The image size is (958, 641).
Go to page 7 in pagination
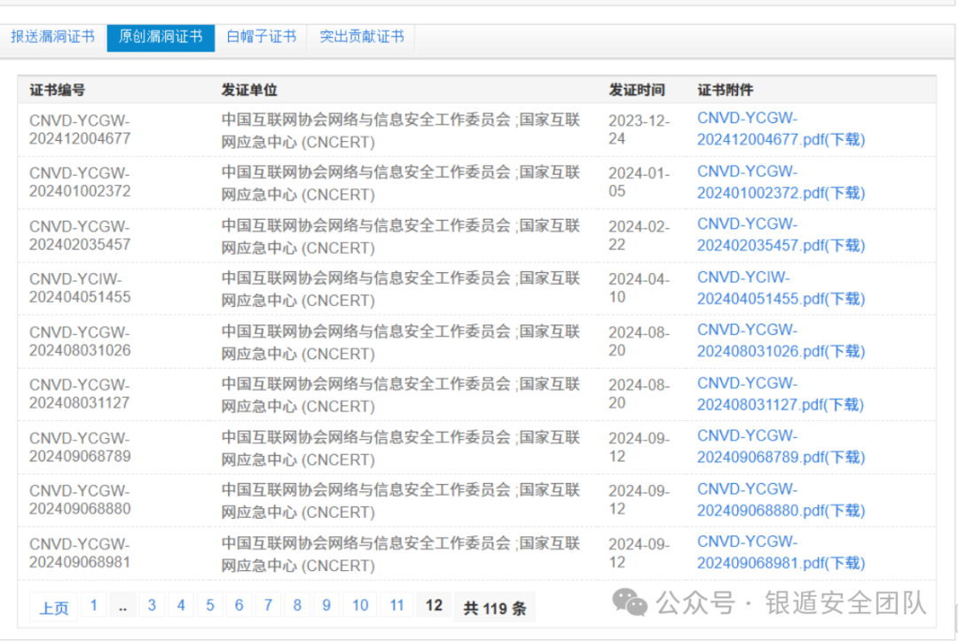coord(268,606)
